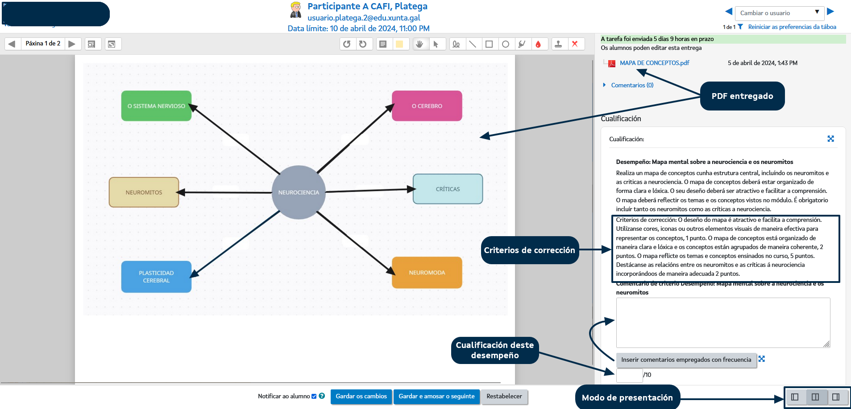Select the stamp annotation tool
This screenshot has width=851, height=409.
coord(558,44)
